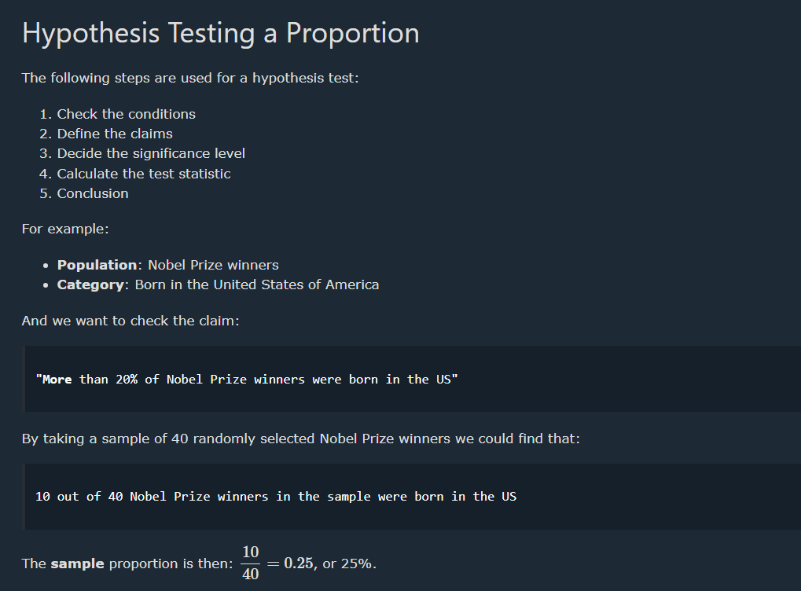801x591 pixels.
Task: Click the bold Population label
Action: click(97, 265)
